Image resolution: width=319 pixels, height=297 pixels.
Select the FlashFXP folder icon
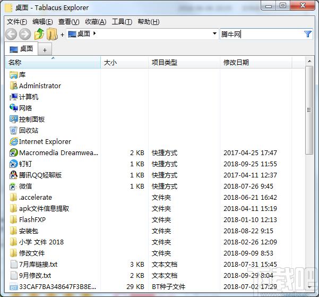pos(13,219)
